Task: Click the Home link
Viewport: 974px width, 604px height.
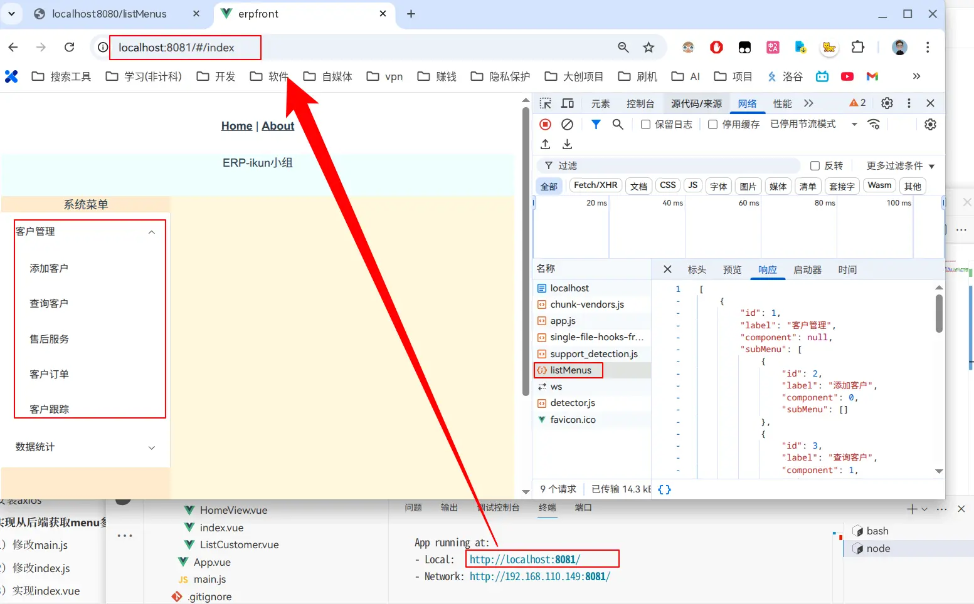Action: tap(236, 126)
